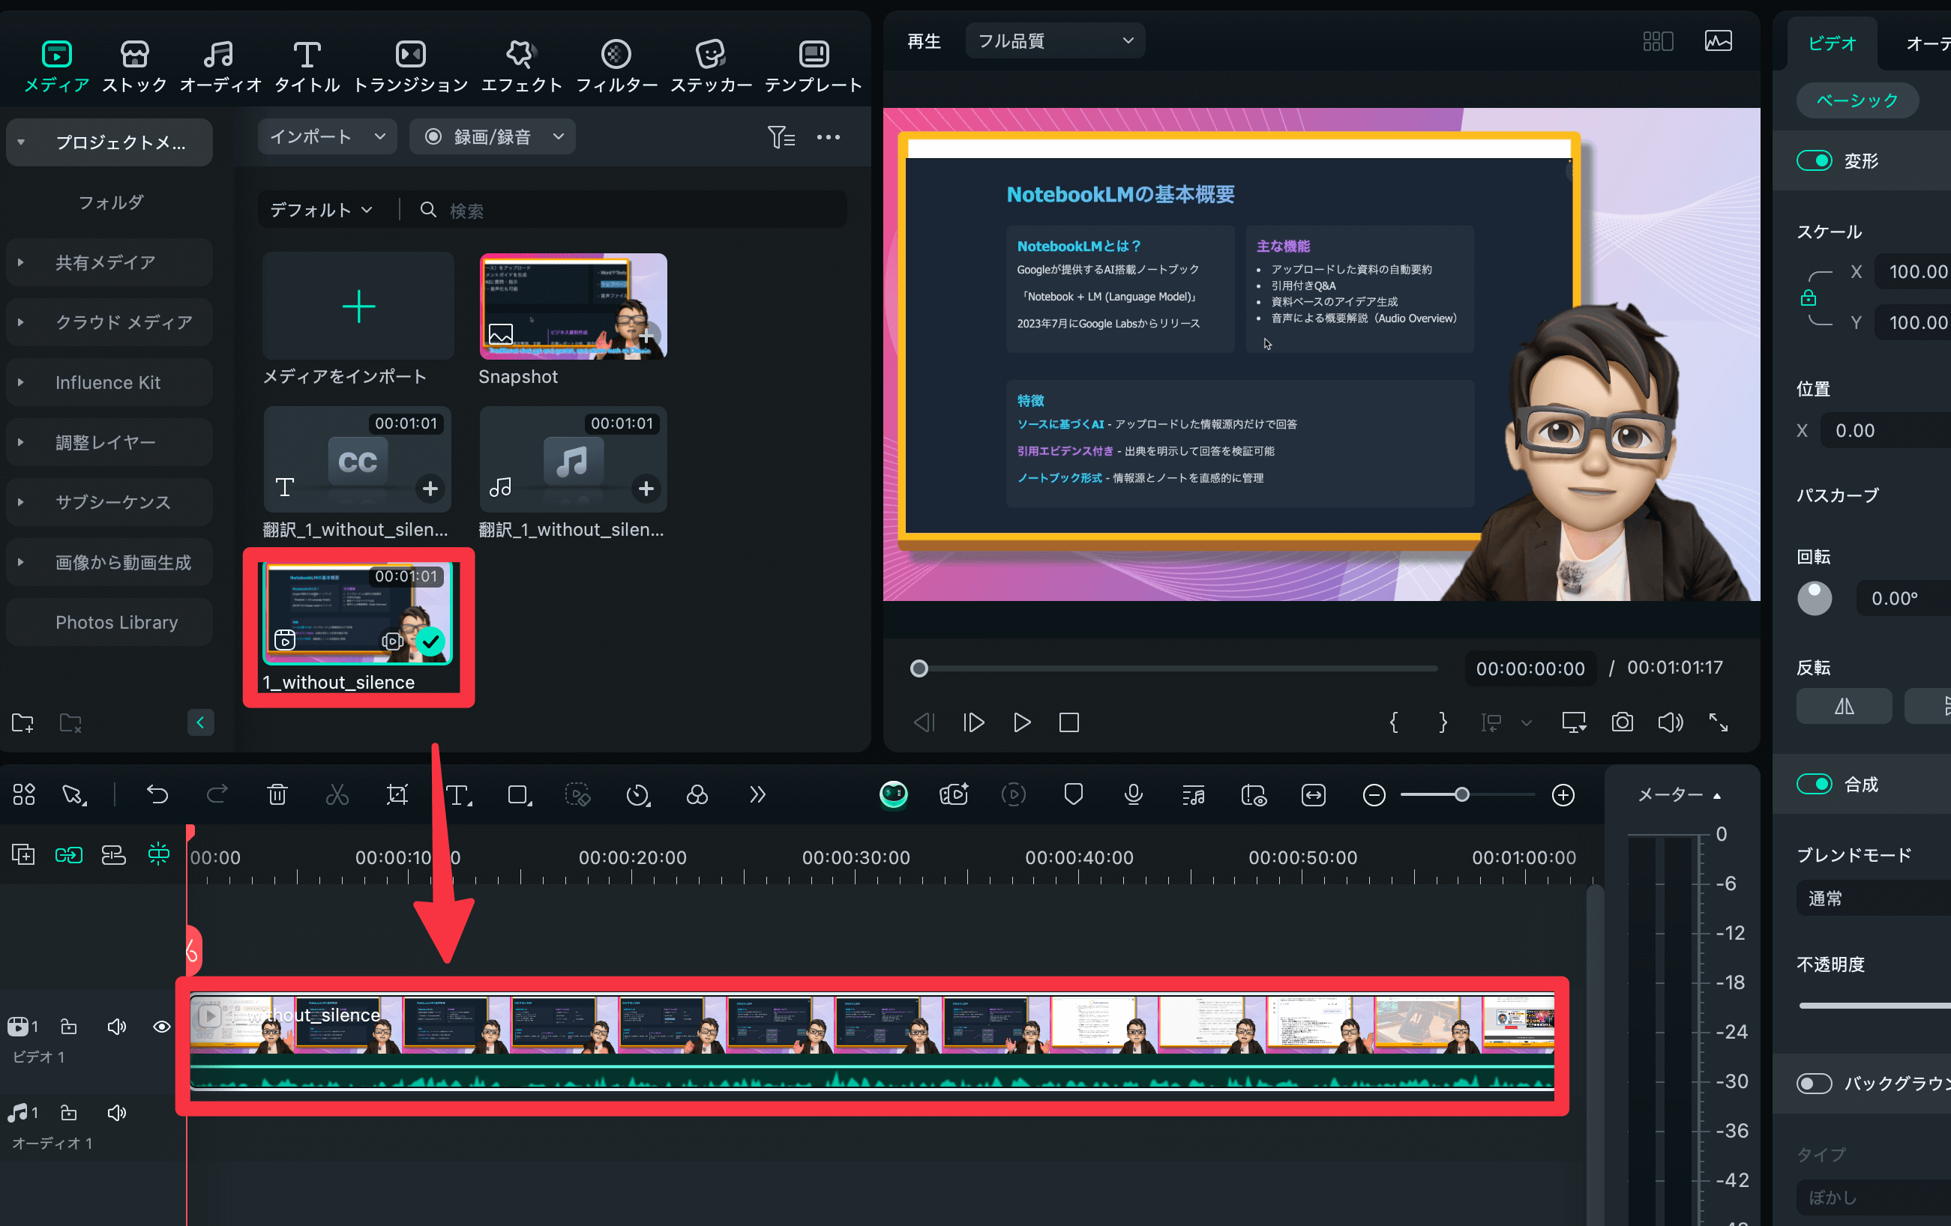1951x1226 pixels.
Task: Open the speed tool icon
Action: [637, 794]
